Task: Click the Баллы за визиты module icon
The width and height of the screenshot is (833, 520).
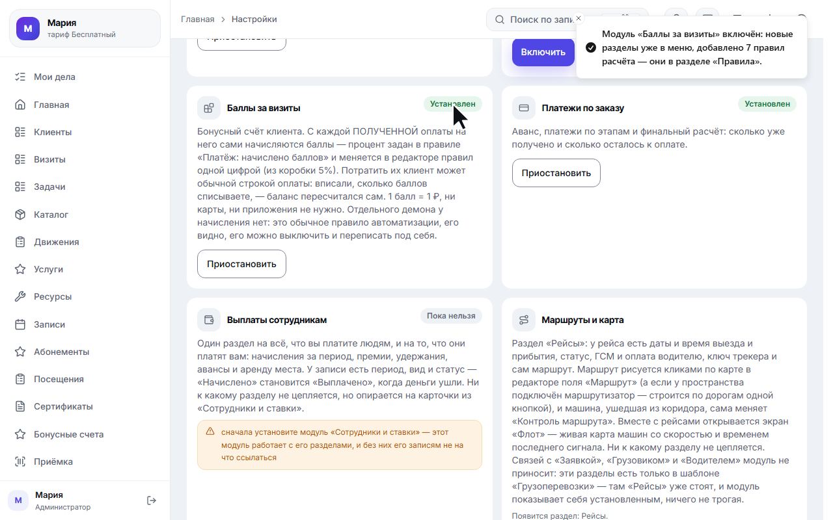Action: pyautogui.click(x=209, y=108)
